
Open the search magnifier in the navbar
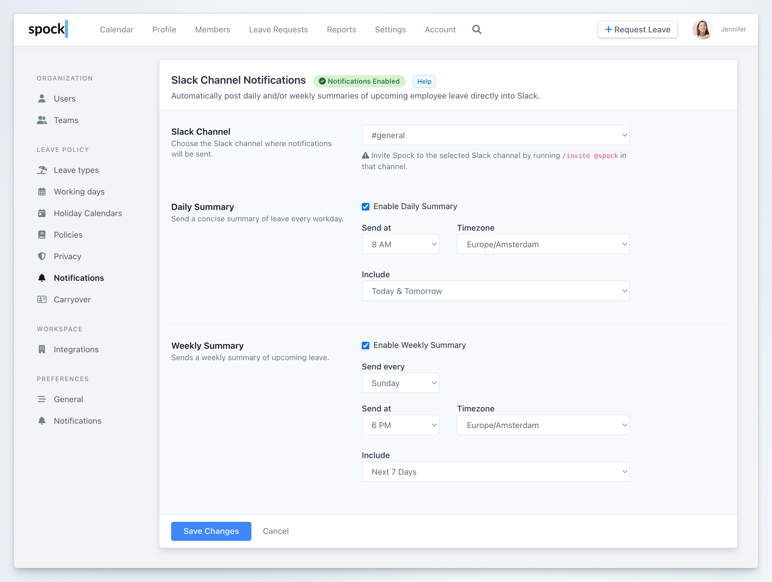477,29
